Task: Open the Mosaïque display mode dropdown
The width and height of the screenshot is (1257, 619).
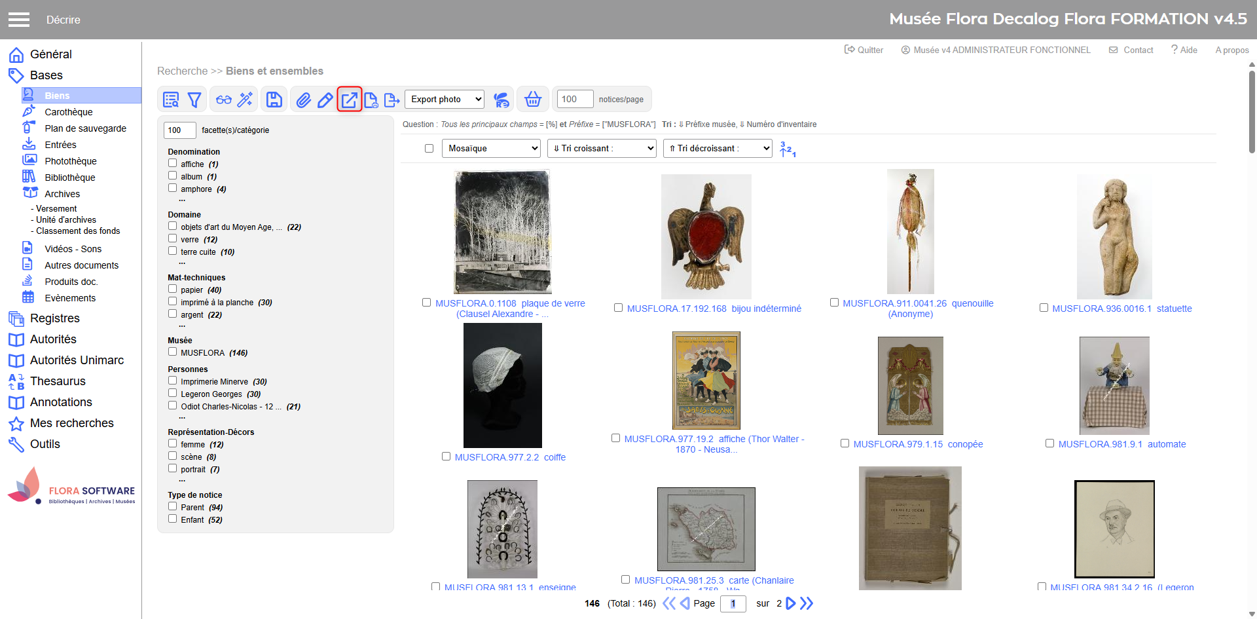Action: (x=491, y=149)
